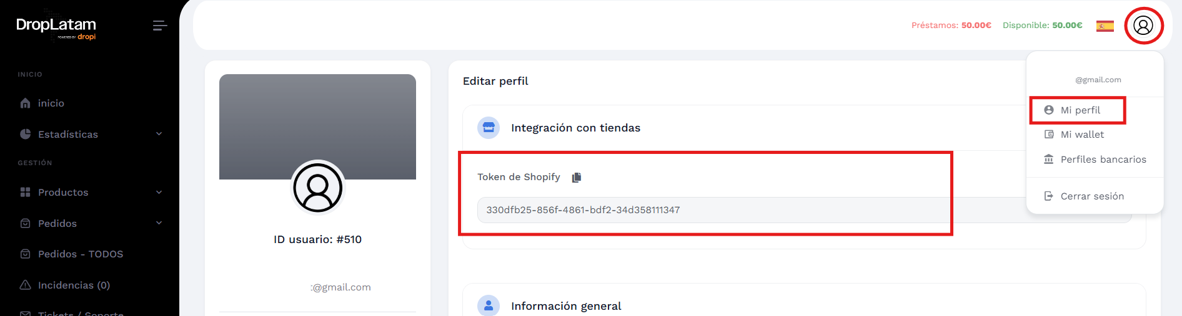Click the grid icon beside Productos
The height and width of the screenshot is (316, 1182).
point(25,192)
